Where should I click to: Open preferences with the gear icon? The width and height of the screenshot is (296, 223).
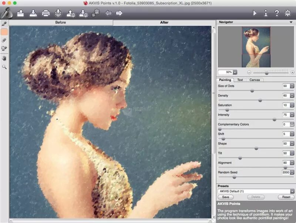288,13
